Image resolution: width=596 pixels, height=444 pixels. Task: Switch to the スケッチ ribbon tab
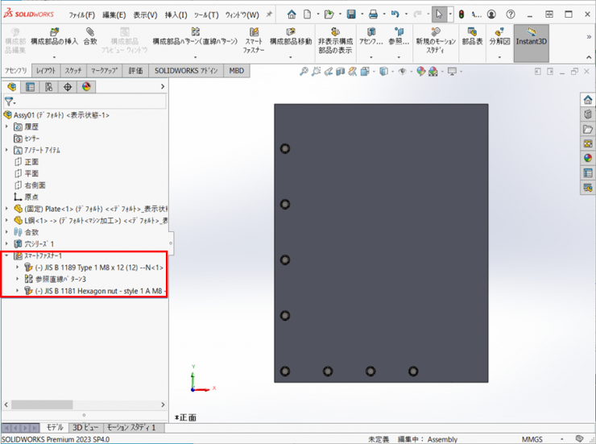(72, 71)
